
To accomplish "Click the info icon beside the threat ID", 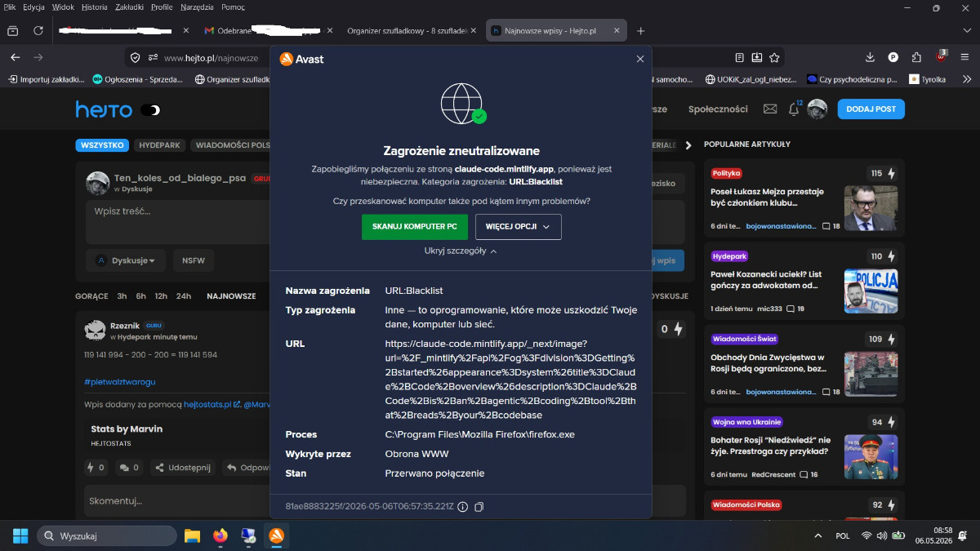I will 462,507.
